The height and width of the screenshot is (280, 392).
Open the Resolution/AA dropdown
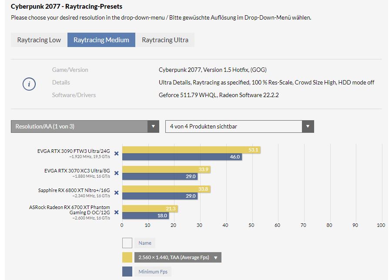[x=85, y=126]
